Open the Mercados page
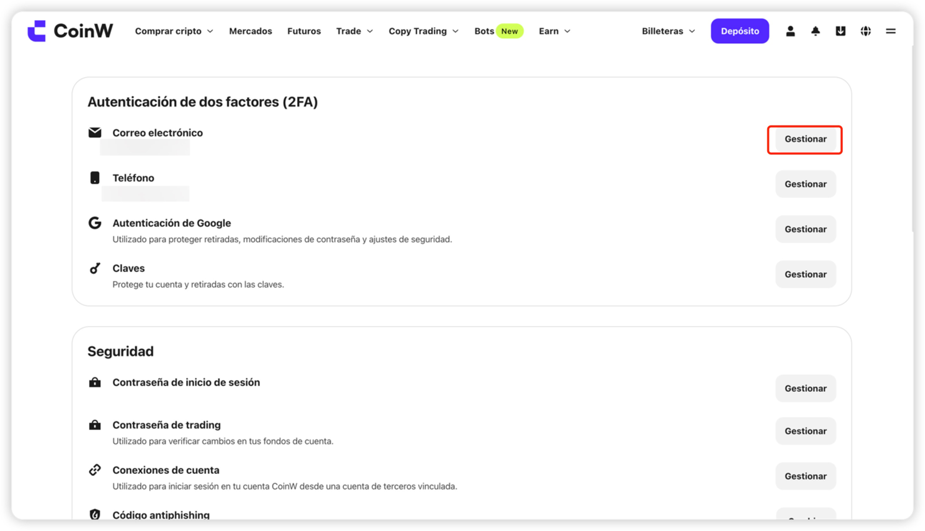The image size is (925, 531). [251, 31]
